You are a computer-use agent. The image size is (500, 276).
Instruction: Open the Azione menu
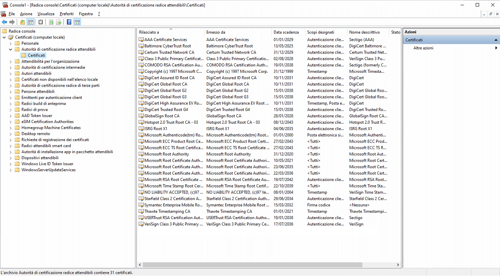[26, 14]
